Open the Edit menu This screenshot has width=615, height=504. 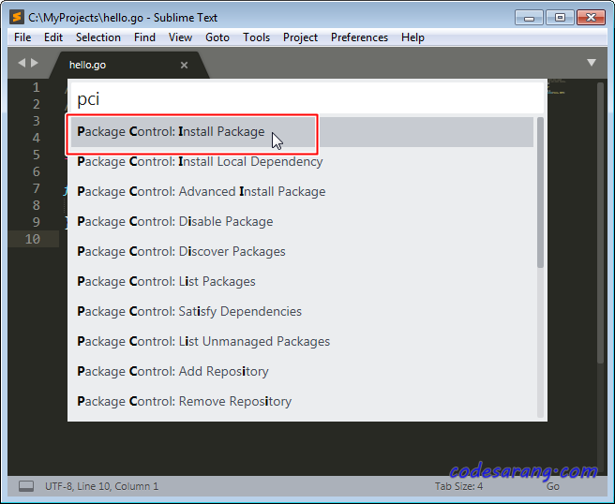pos(53,37)
